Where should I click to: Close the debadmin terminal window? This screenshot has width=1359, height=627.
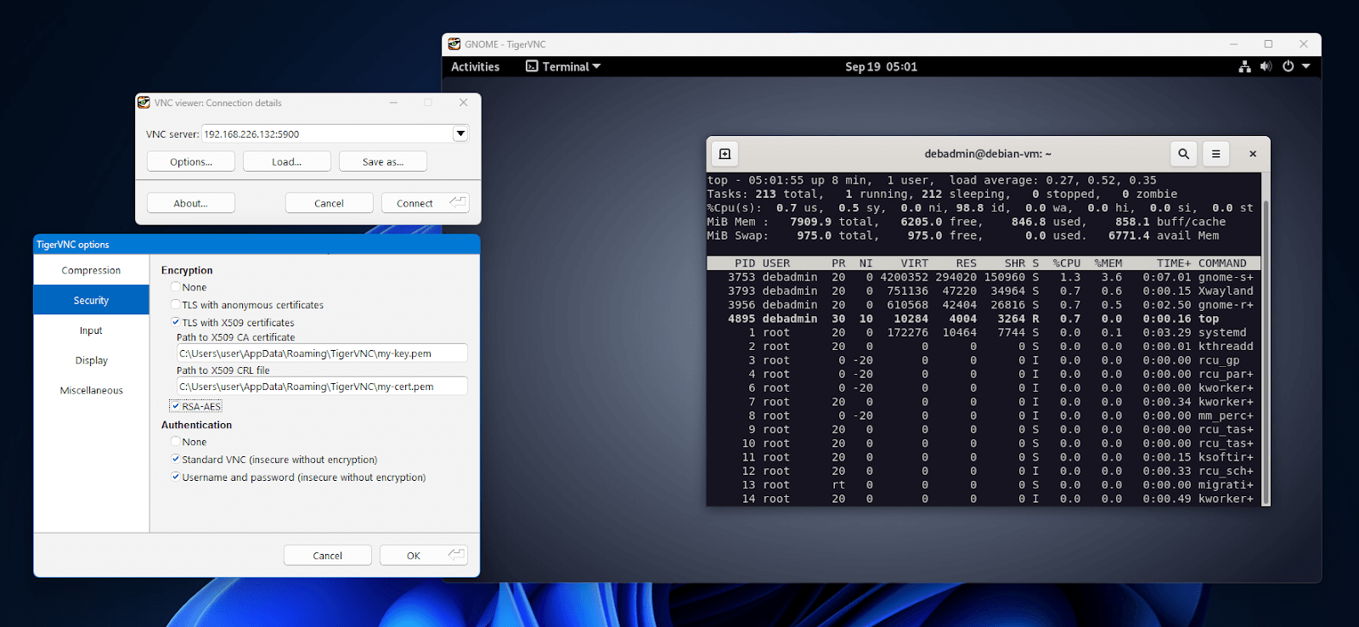[x=1253, y=154]
